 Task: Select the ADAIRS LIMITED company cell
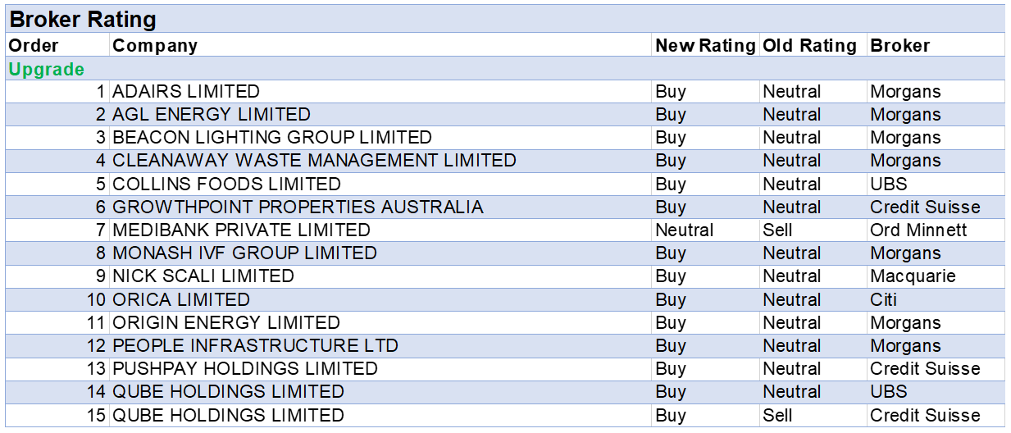pyautogui.click(x=186, y=92)
